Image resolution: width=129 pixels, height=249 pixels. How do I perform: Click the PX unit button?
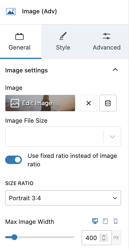[x=116, y=238]
